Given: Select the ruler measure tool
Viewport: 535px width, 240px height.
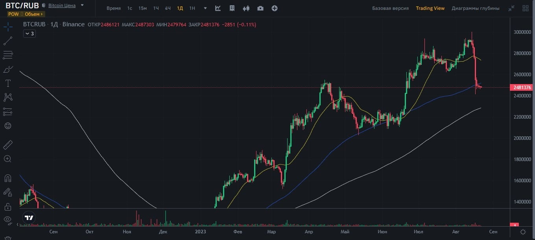Looking at the screenshot, I should tap(7, 145).
